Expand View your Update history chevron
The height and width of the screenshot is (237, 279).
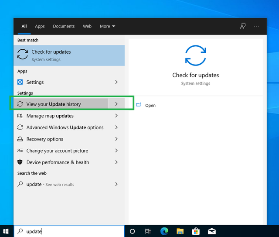tap(116, 104)
